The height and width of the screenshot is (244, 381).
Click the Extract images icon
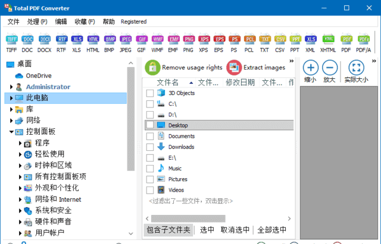234,68
